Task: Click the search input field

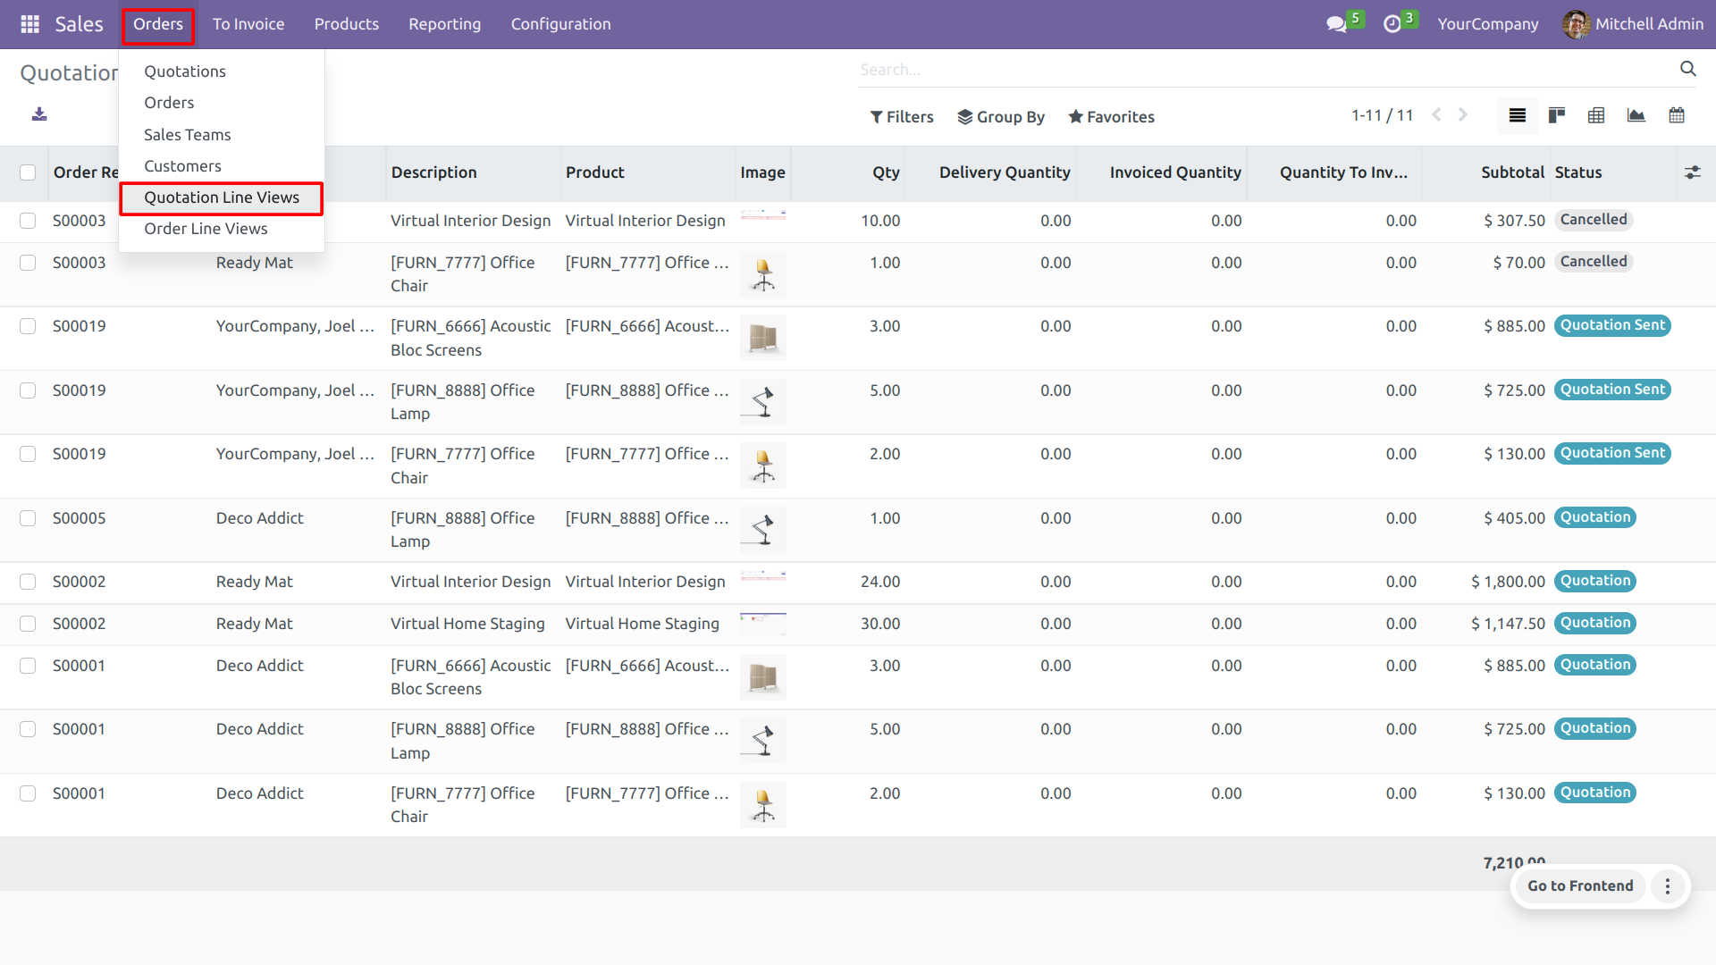Action: (x=1265, y=70)
